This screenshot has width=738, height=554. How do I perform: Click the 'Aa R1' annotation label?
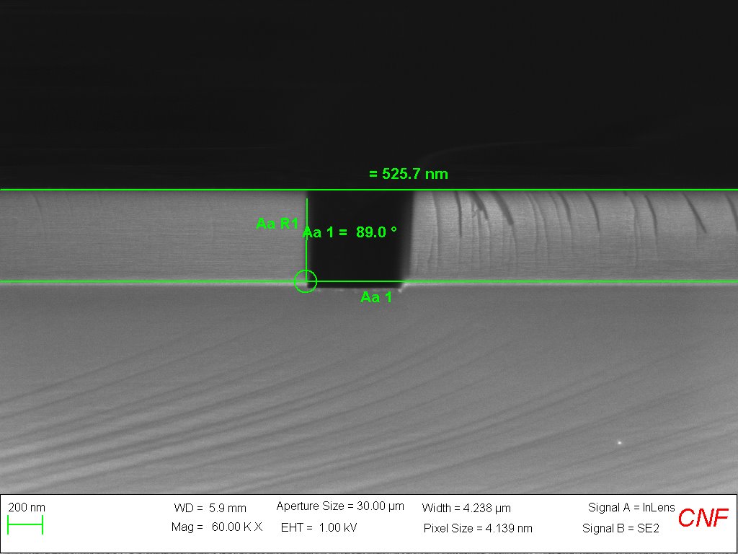[277, 224]
